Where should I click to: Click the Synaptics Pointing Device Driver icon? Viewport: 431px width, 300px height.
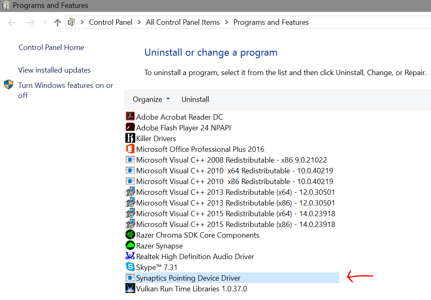click(130, 278)
